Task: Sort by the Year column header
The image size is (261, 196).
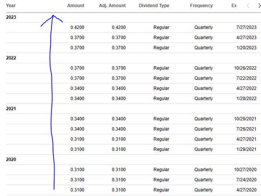Action: [x=11, y=6]
